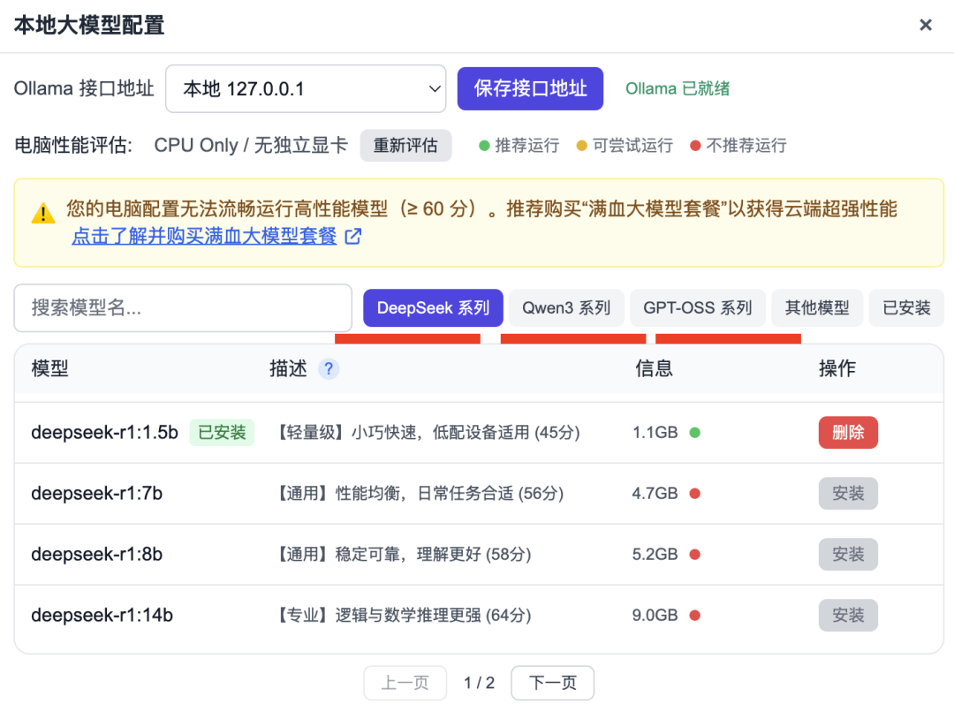954x704 pixels.
Task: Go to 下一页 in pagination
Action: pos(552,683)
